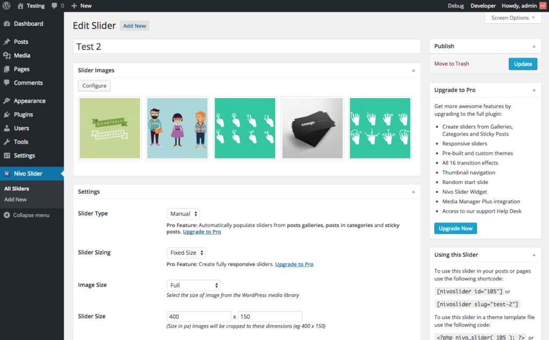Collapse the Slider Images panel
Screen dimensions: 549x340
tap(413, 70)
